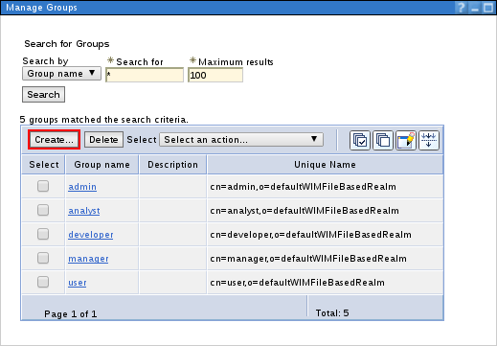Show the filter row icon
Viewport: 497px width, 346px height.
click(406, 140)
